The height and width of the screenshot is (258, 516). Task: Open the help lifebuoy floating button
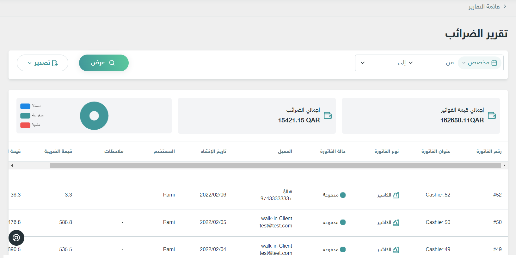coord(16,238)
